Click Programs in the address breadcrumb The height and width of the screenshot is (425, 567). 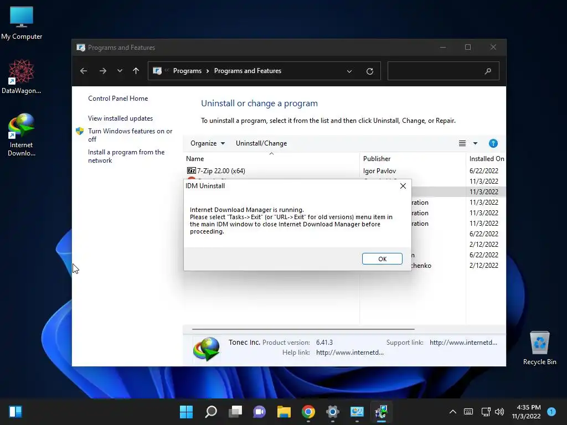(x=187, y=71)
